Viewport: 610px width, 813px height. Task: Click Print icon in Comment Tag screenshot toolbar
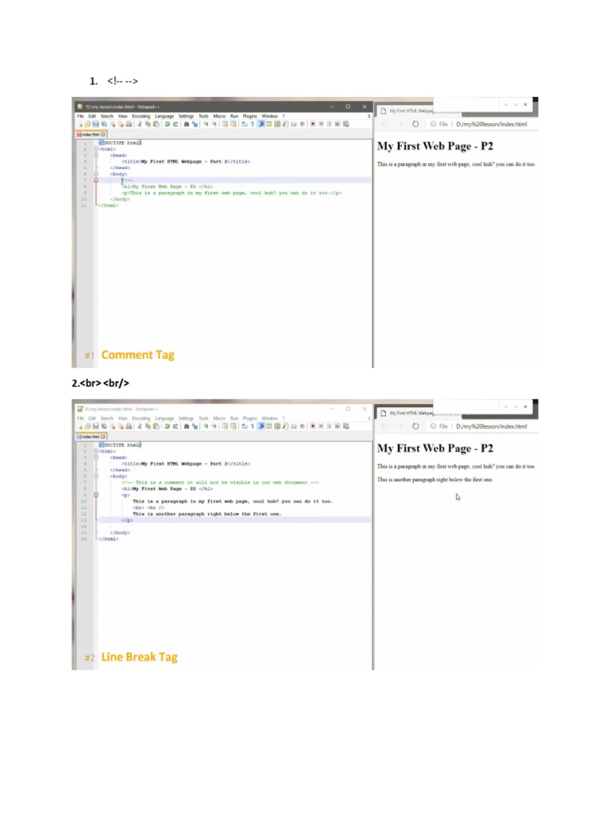point(129,125)
